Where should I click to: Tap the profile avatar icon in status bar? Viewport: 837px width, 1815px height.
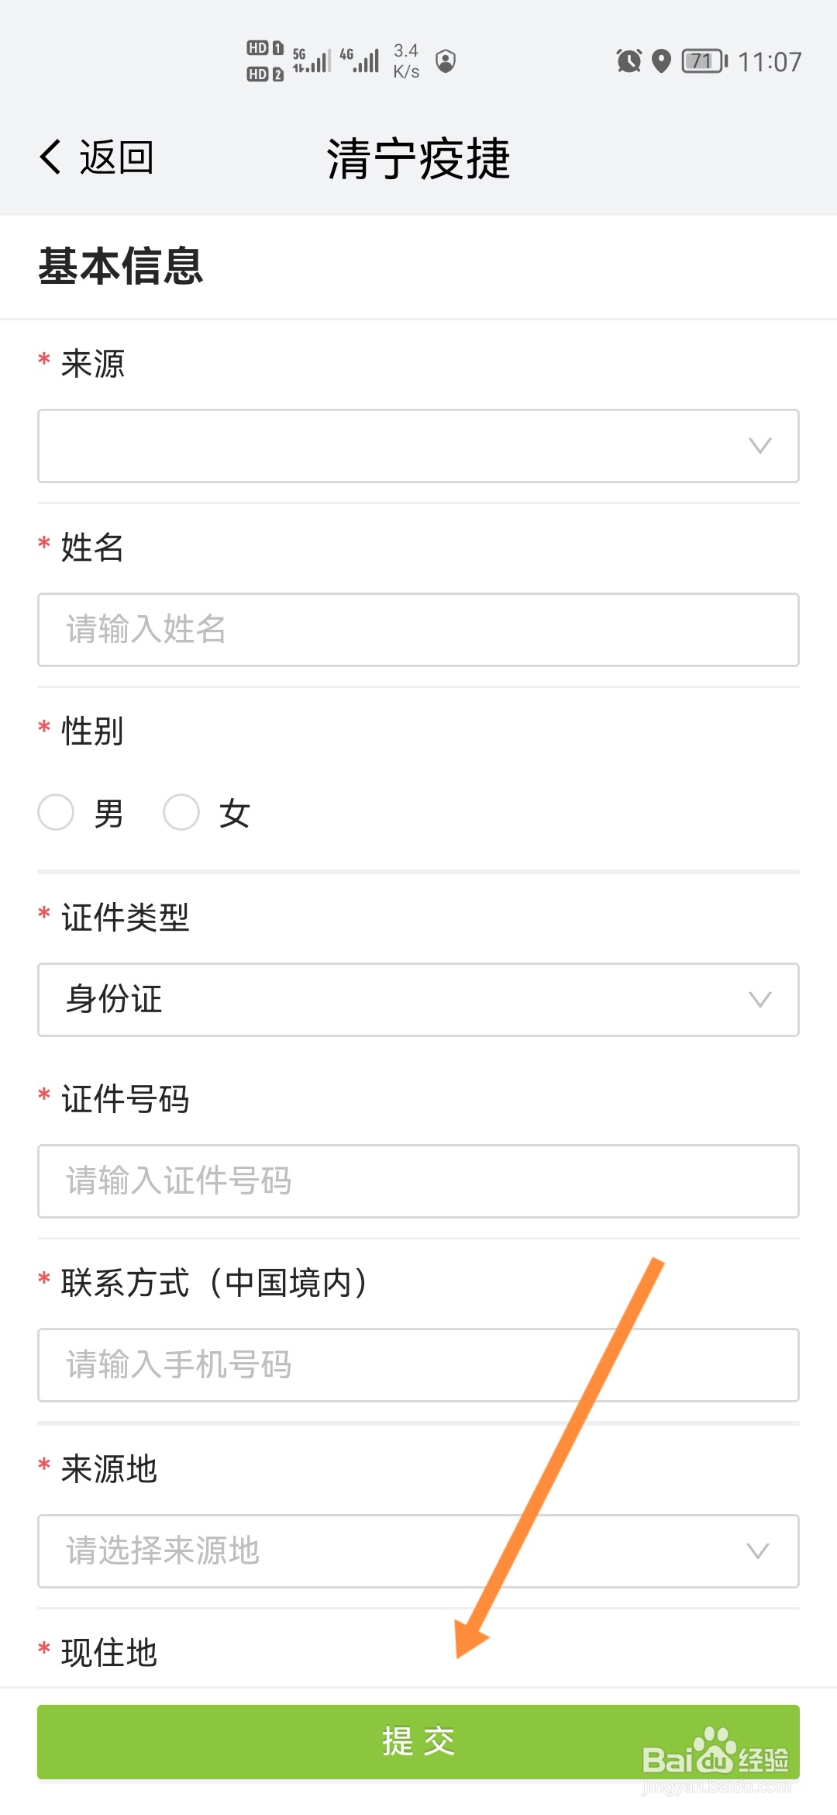(446, 61)
